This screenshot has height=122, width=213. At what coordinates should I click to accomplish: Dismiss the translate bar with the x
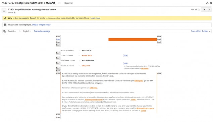209,31
